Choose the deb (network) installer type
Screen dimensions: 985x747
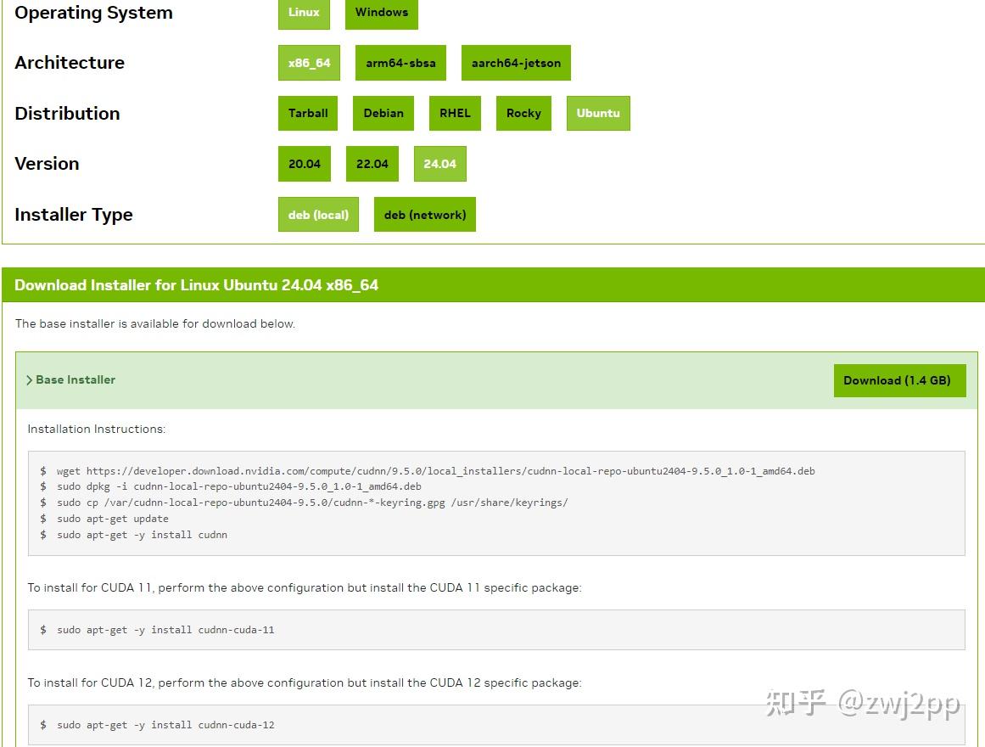tap(424, 214)
